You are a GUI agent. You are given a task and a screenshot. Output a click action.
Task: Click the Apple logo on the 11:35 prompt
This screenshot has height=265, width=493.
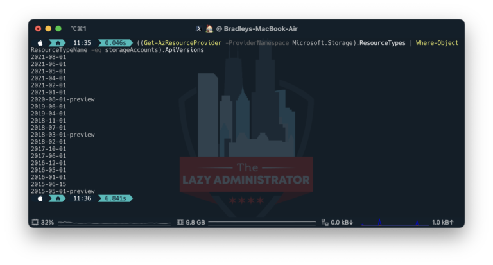(x=40, y=43)
